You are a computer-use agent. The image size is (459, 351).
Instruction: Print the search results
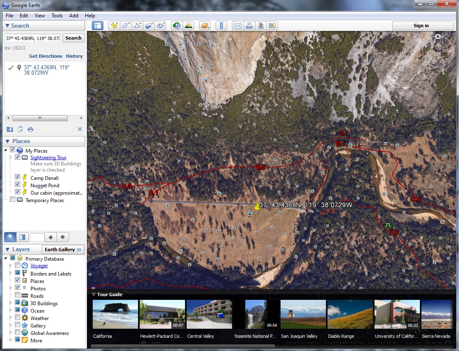(x=30, y=129)
